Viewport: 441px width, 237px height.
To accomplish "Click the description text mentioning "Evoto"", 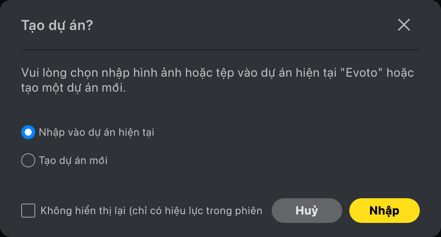I will tap(217, 80).
